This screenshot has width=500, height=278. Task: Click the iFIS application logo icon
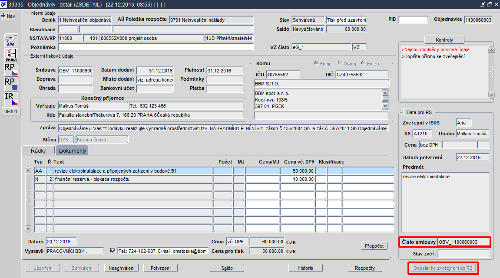3,4
